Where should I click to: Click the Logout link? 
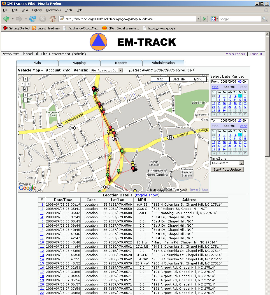pyautogui.click(x=256, y=54)
